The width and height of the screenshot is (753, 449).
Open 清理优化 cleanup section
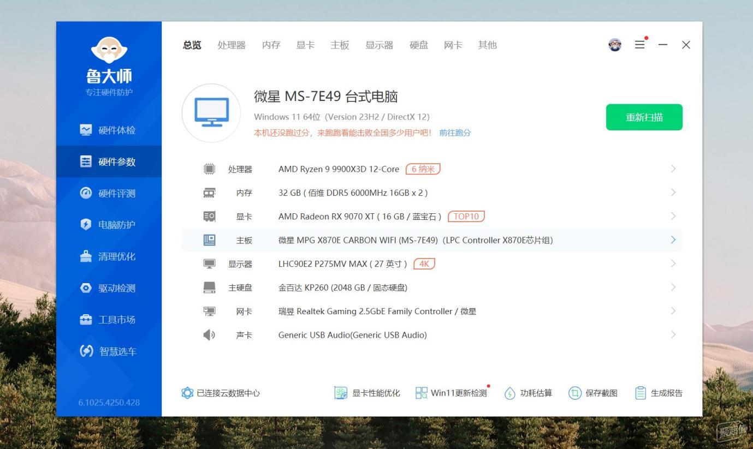pyautogui.click(x=109, y=256)
